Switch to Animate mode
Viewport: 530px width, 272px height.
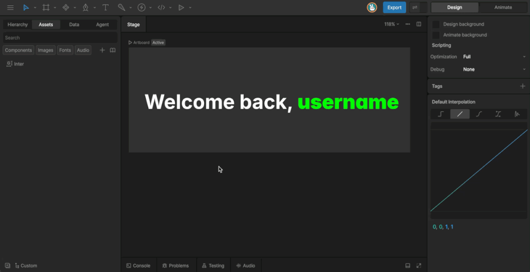tap(503, 7)
